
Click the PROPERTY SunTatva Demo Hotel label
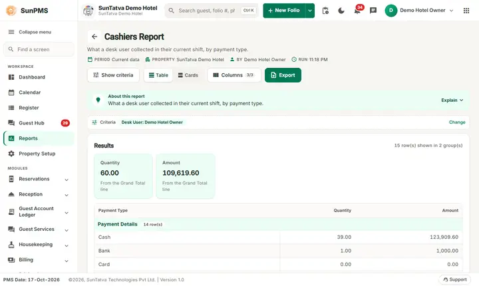tap(184, 60)
